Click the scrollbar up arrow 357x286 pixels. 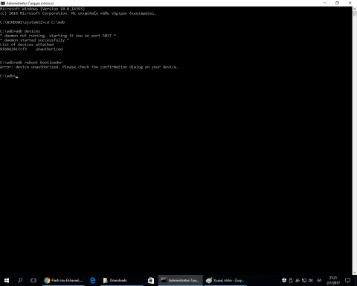pos(355,9)
